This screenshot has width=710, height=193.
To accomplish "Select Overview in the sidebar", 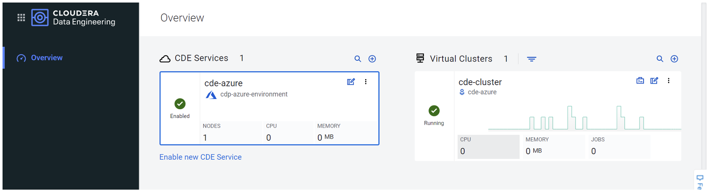I will click(x=47, y=58).
